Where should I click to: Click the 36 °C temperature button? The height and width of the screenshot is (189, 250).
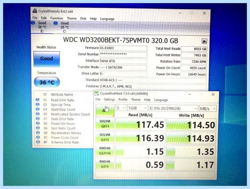47,82
